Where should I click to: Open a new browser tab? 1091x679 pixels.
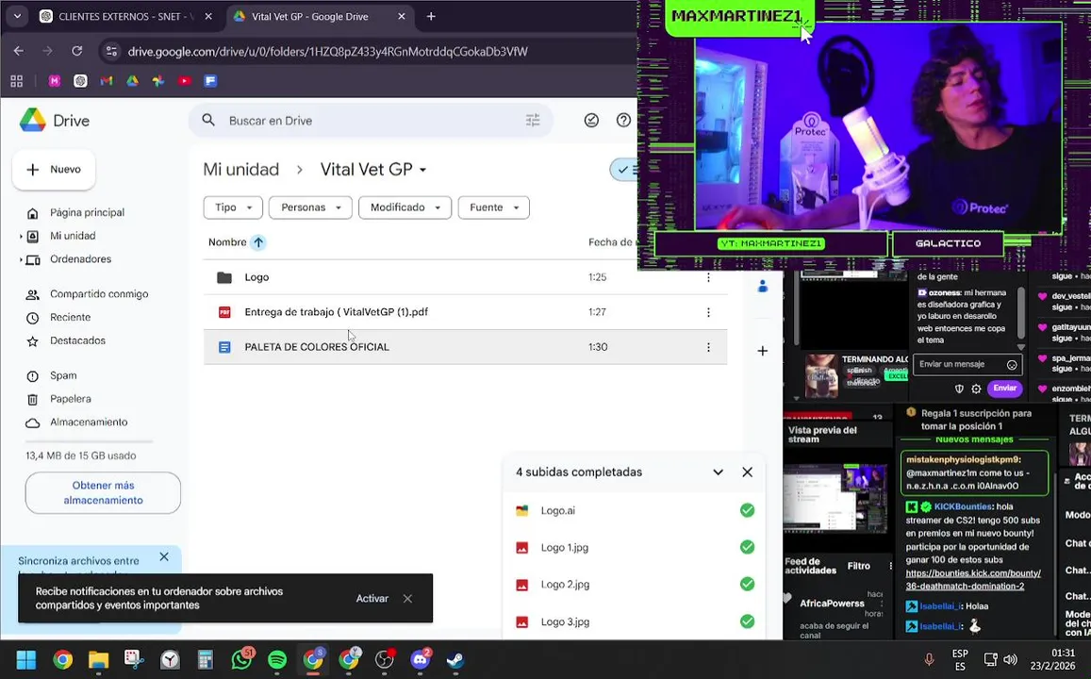point(431,16)
